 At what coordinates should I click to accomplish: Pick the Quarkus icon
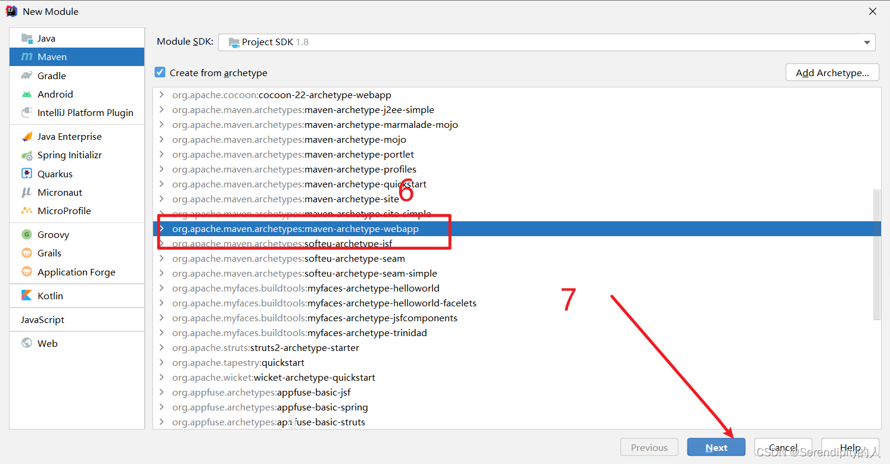(27, 174)
